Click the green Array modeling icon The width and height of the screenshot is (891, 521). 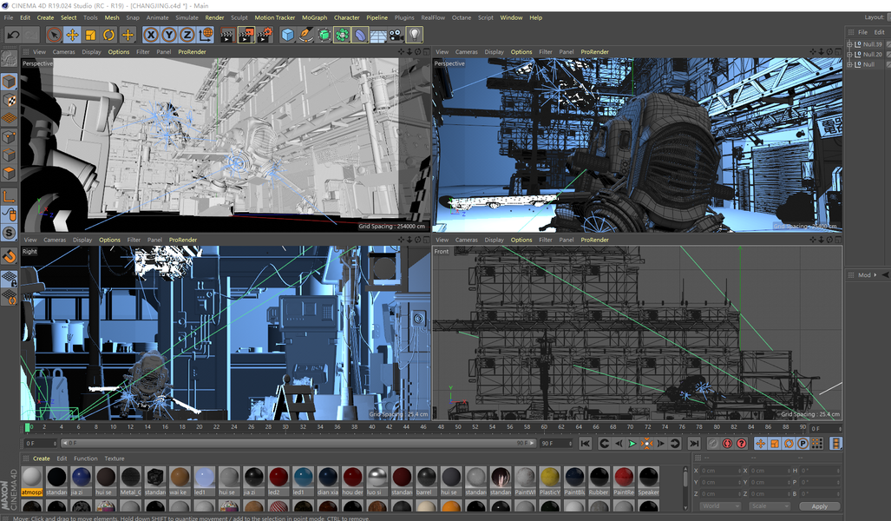[342, 36]
